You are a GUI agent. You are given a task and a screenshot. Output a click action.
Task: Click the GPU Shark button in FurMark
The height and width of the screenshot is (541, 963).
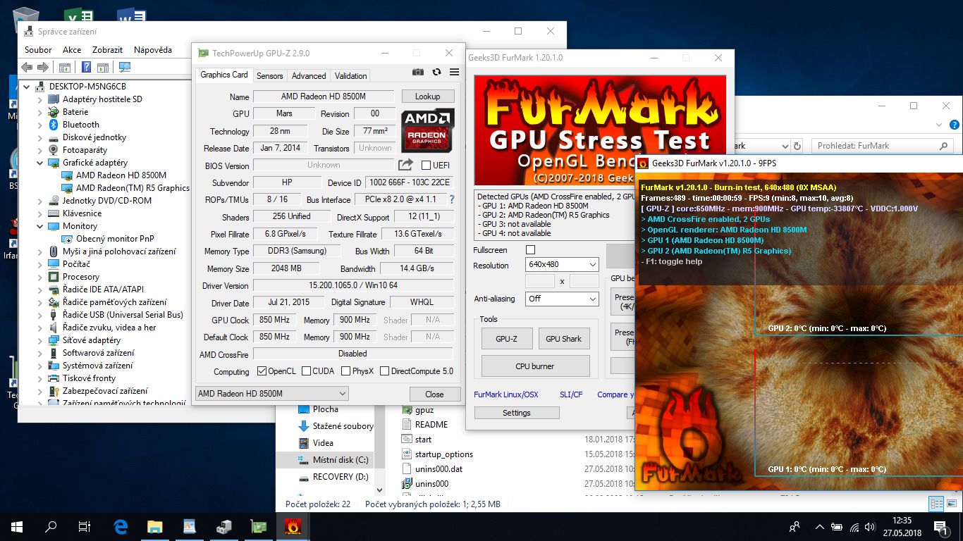(564, 339)
